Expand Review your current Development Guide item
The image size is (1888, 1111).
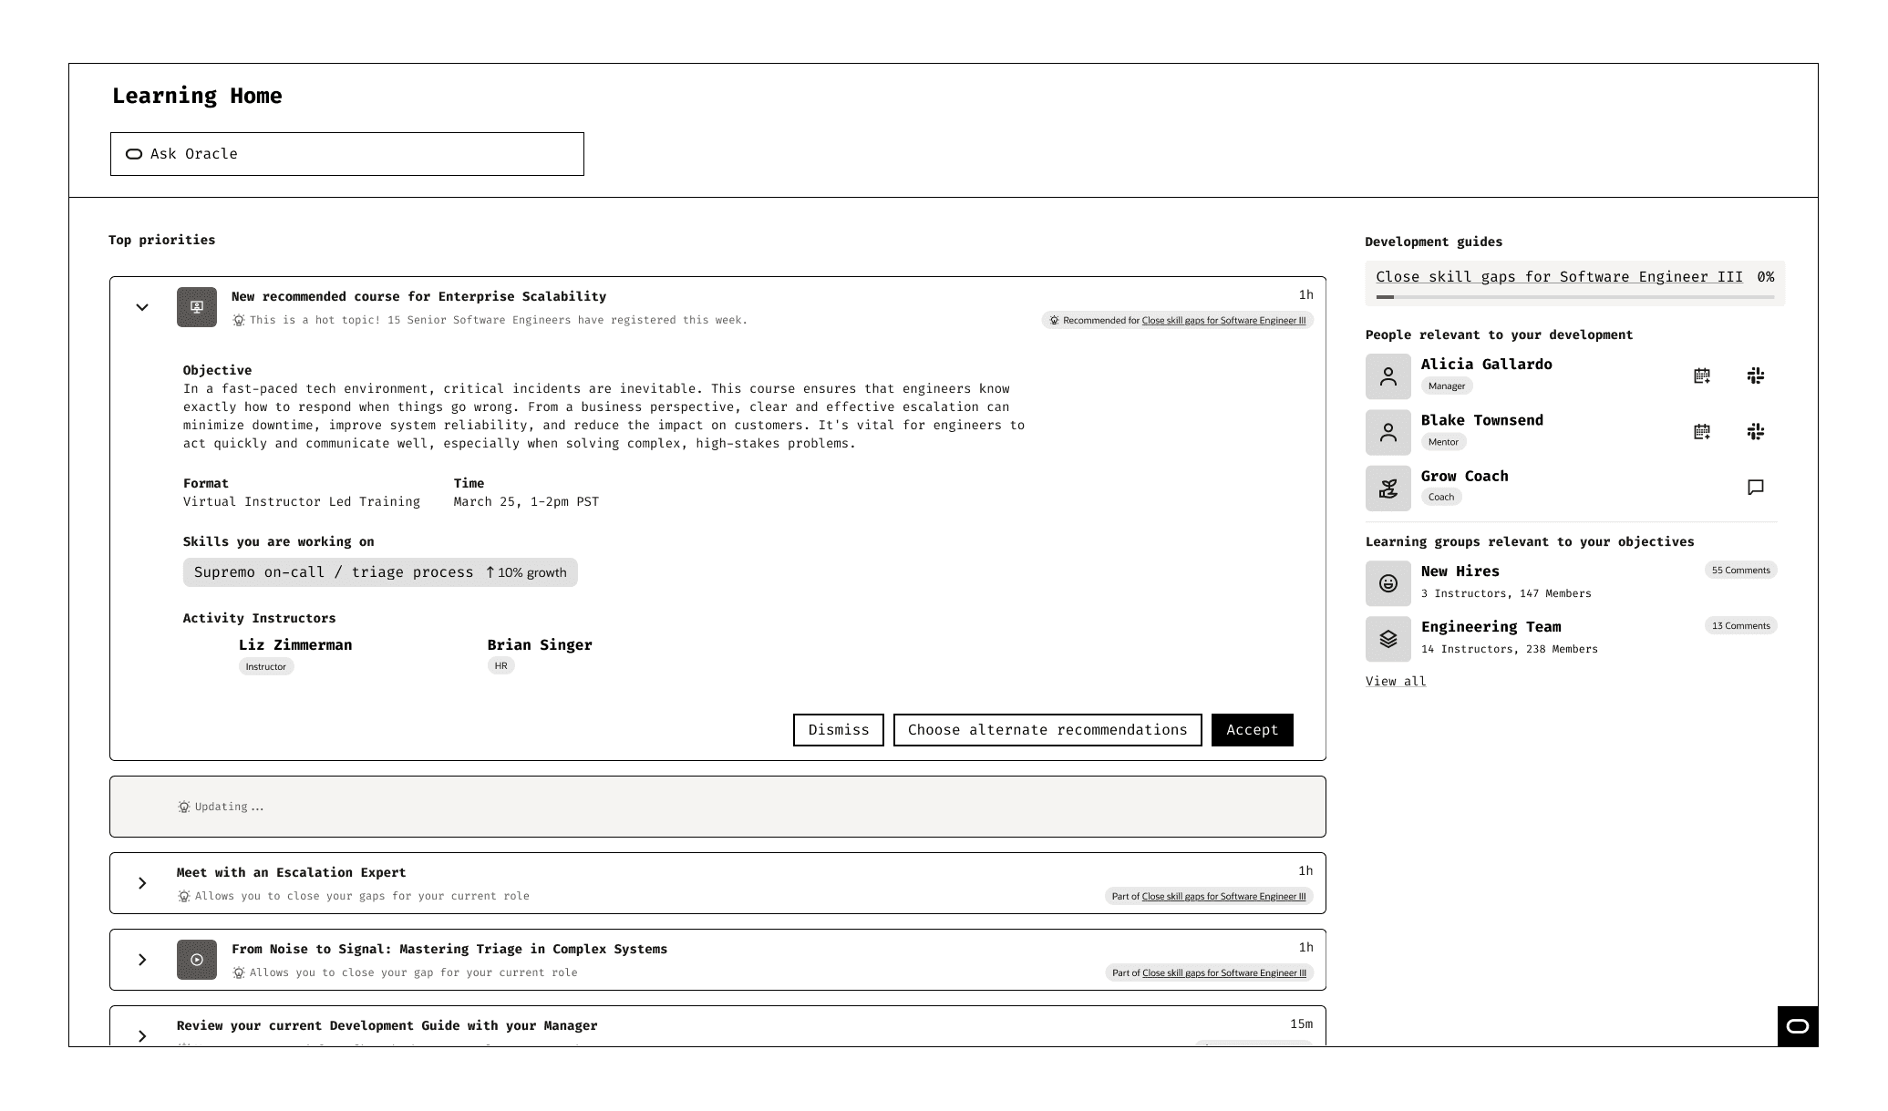pyautogui.click(x=142, y=1035)
